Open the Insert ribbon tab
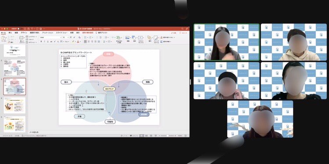The width and height of the screenshot is (329, 164). coord(10,33)
